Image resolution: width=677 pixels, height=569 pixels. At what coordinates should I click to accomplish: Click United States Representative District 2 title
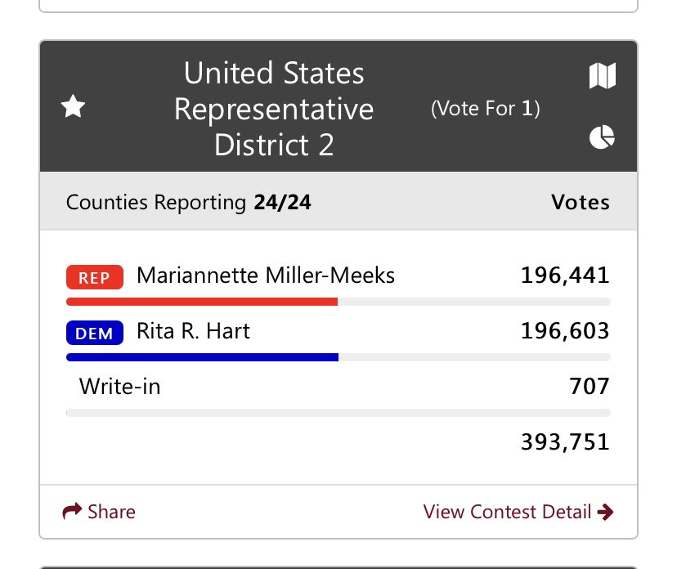pyautogui.click(x=274, y=109)
